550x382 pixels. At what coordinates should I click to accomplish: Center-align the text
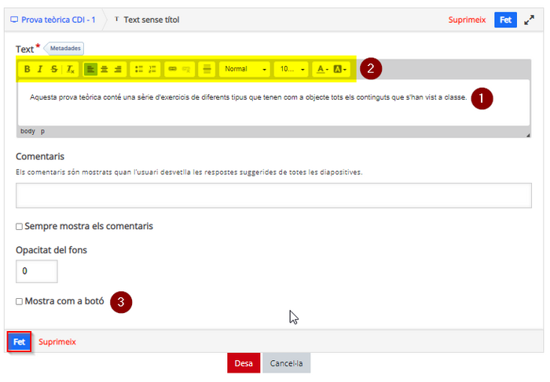[x=104, y=69]
